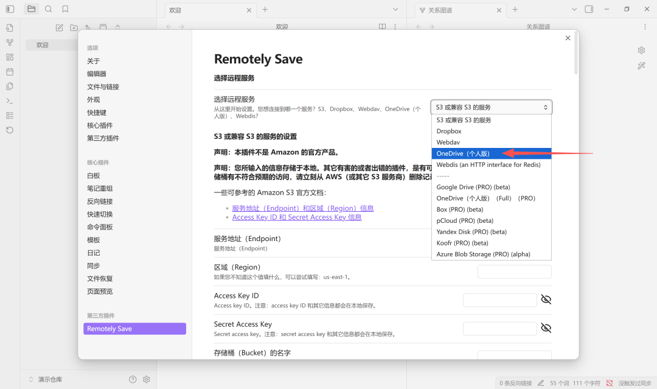Open more options in 关系图谱 pane
Image resolution: width=657 pixels, height=389 pixels.
pos(645,26)
